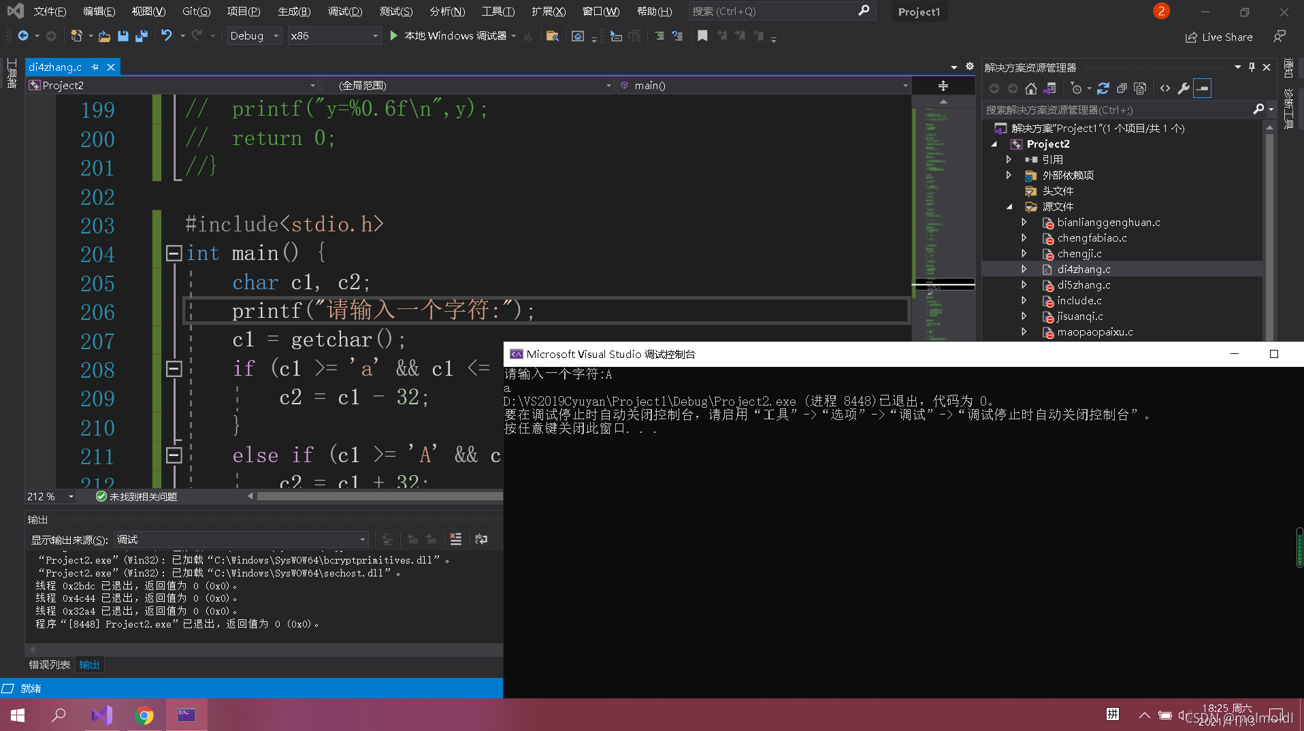The height and width of the screenshot is (731, 1304).
Task: Click the feedback icon near Live Share
Action: [x=1279, y=37]
